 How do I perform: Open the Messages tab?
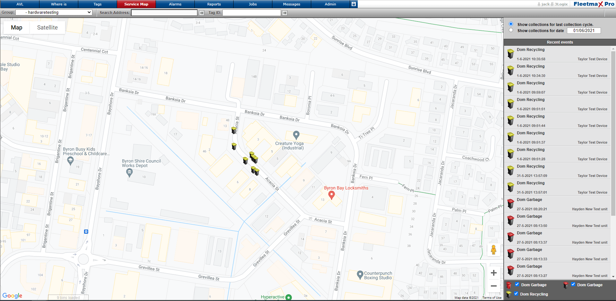[x=292, y=4]
